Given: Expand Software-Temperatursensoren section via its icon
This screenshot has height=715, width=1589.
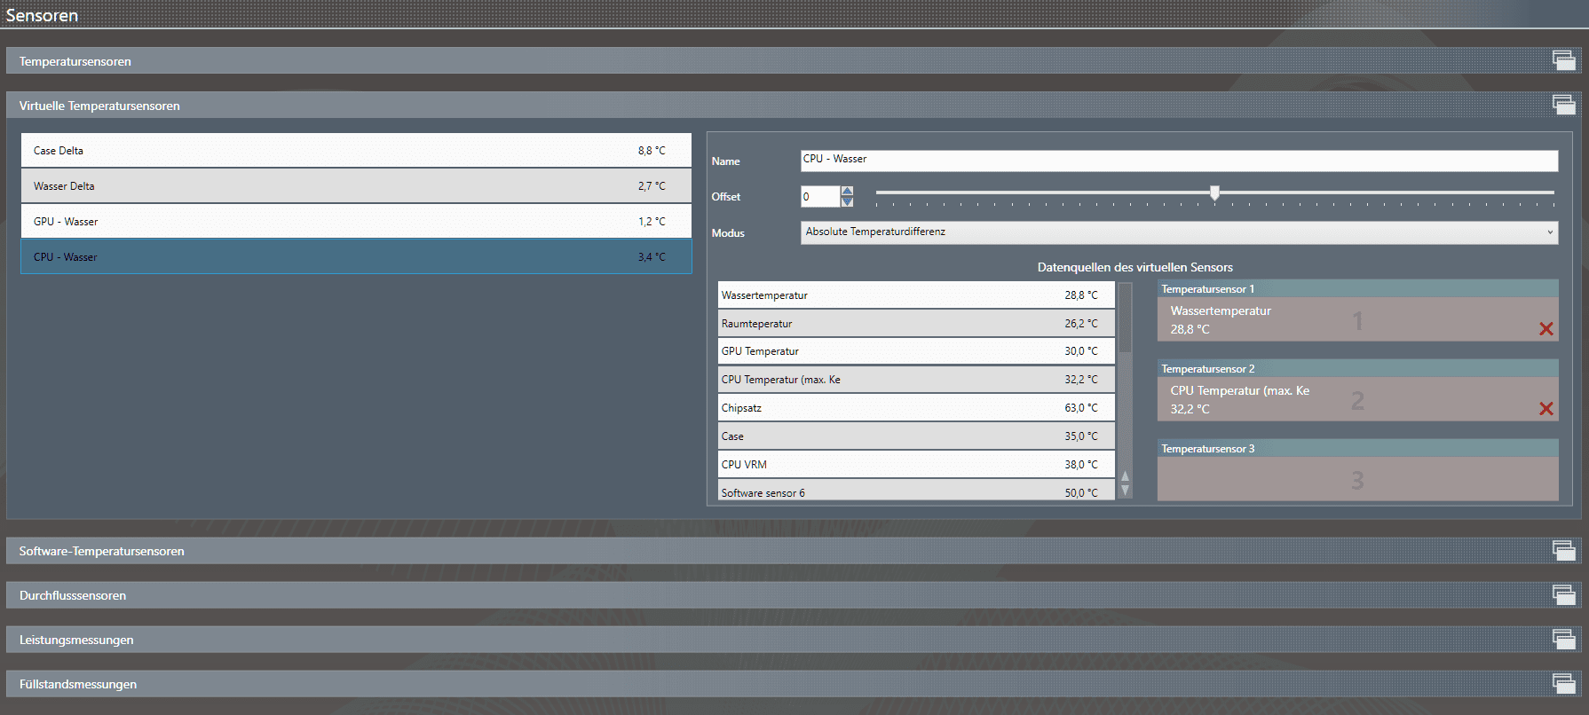Looking at the screenshot, I should pyautogui.click(x=1563, y=550).
